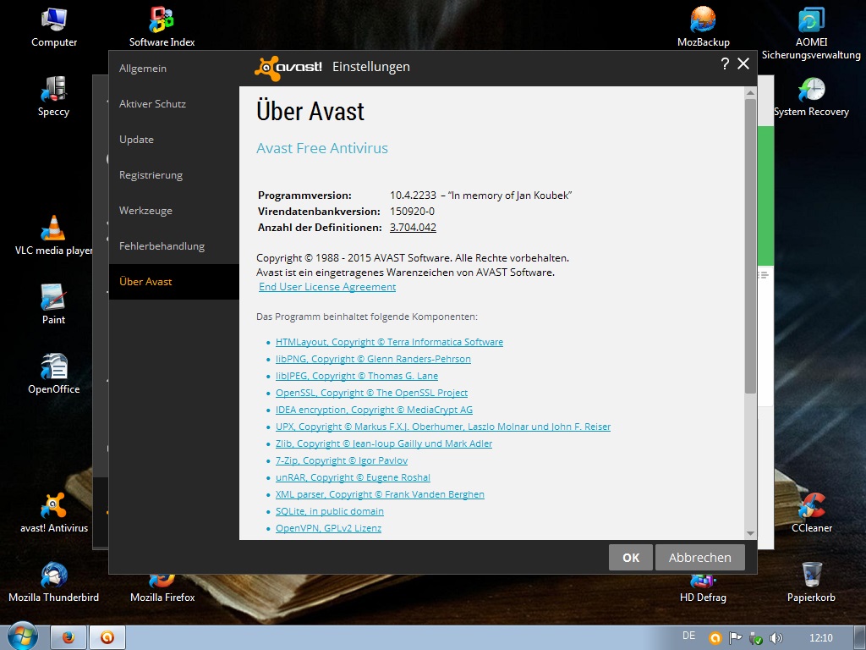Click the scrollbar up arrow in Über Avast
This screenshot has width=866, height=650.
click(x=750, y=92)
